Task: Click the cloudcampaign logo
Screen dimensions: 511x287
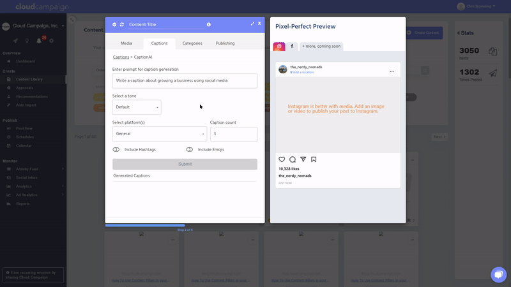Action: (42, 6)
